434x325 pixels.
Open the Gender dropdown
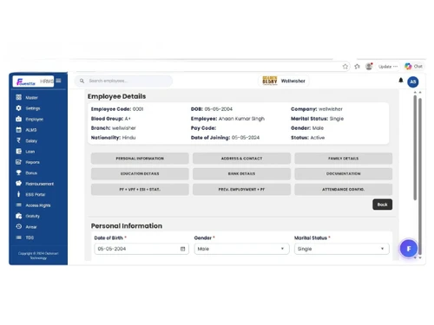coord(241,249)
